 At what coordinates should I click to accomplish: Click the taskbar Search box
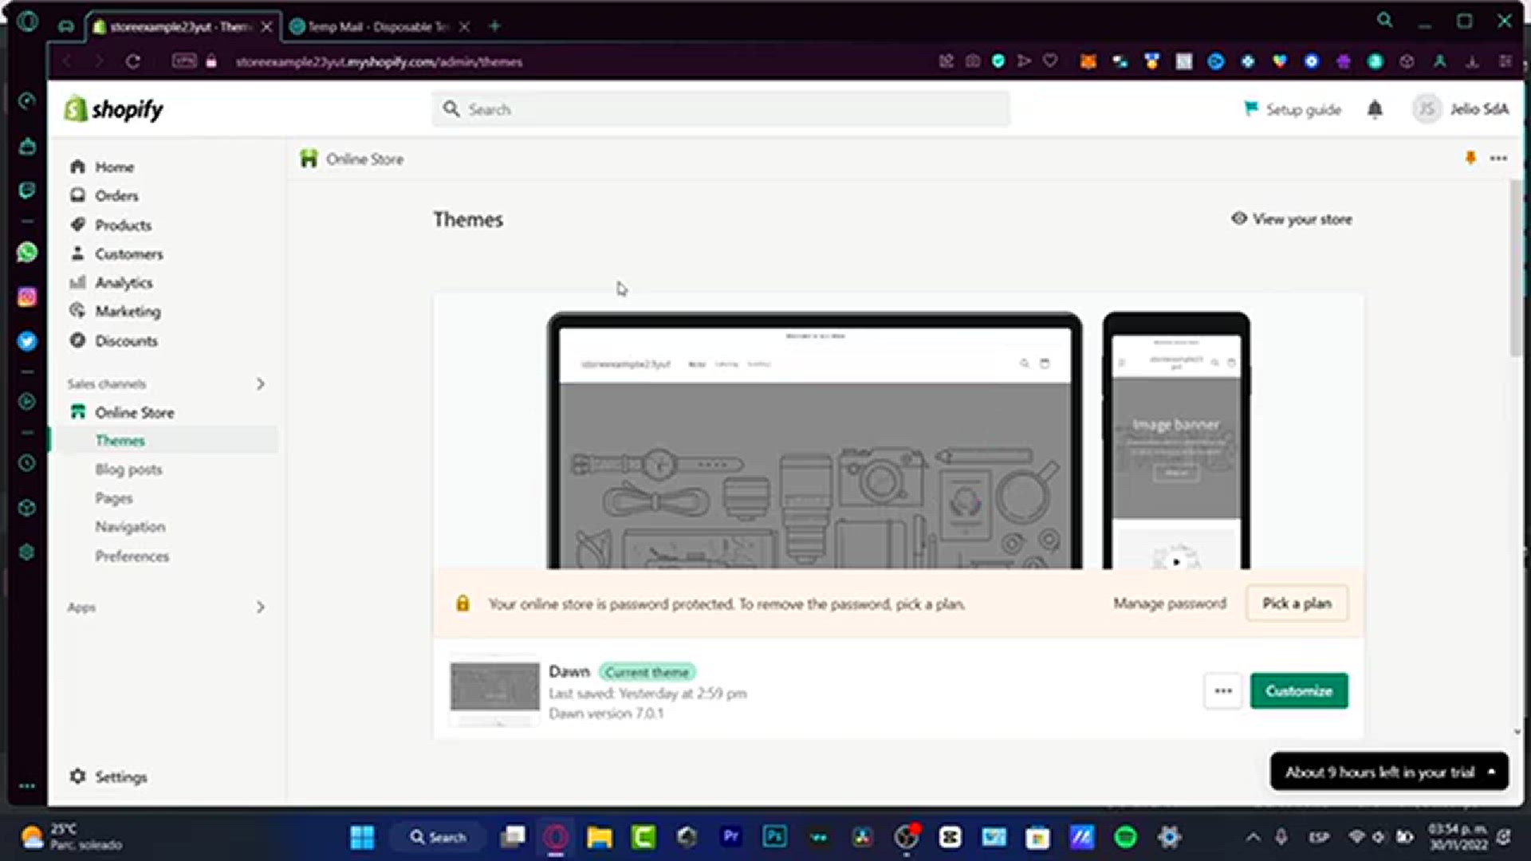click(439, 837)
